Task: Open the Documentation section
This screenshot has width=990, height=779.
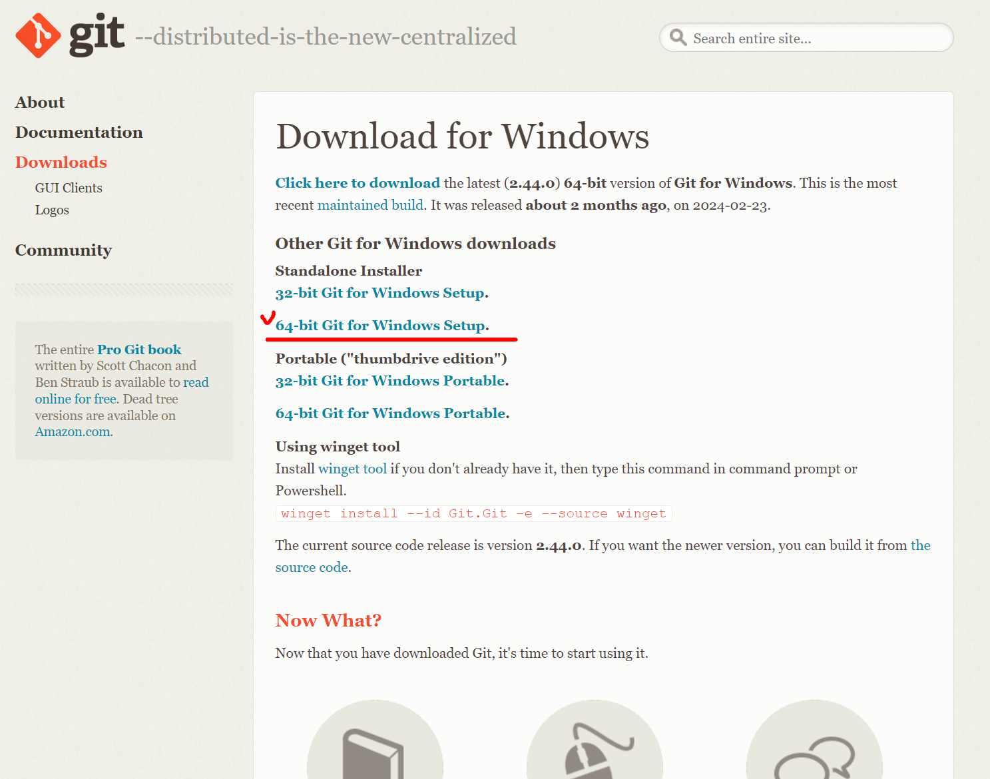Action: click(x=79, y=132)
